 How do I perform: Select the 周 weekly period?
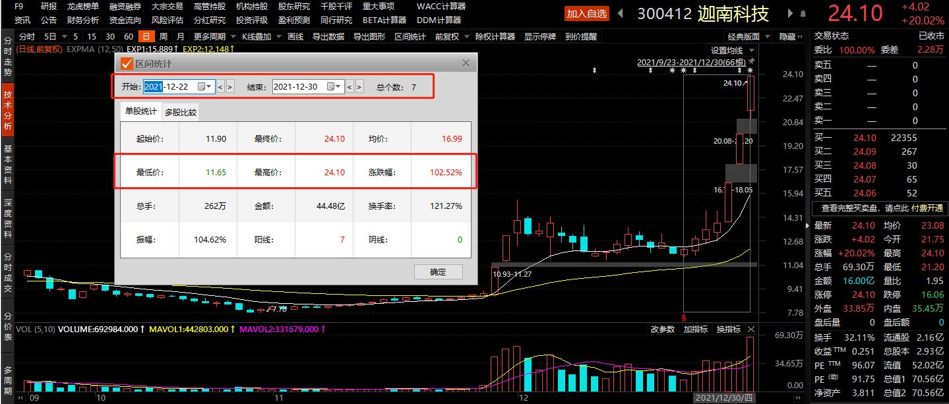pos(163,37)
